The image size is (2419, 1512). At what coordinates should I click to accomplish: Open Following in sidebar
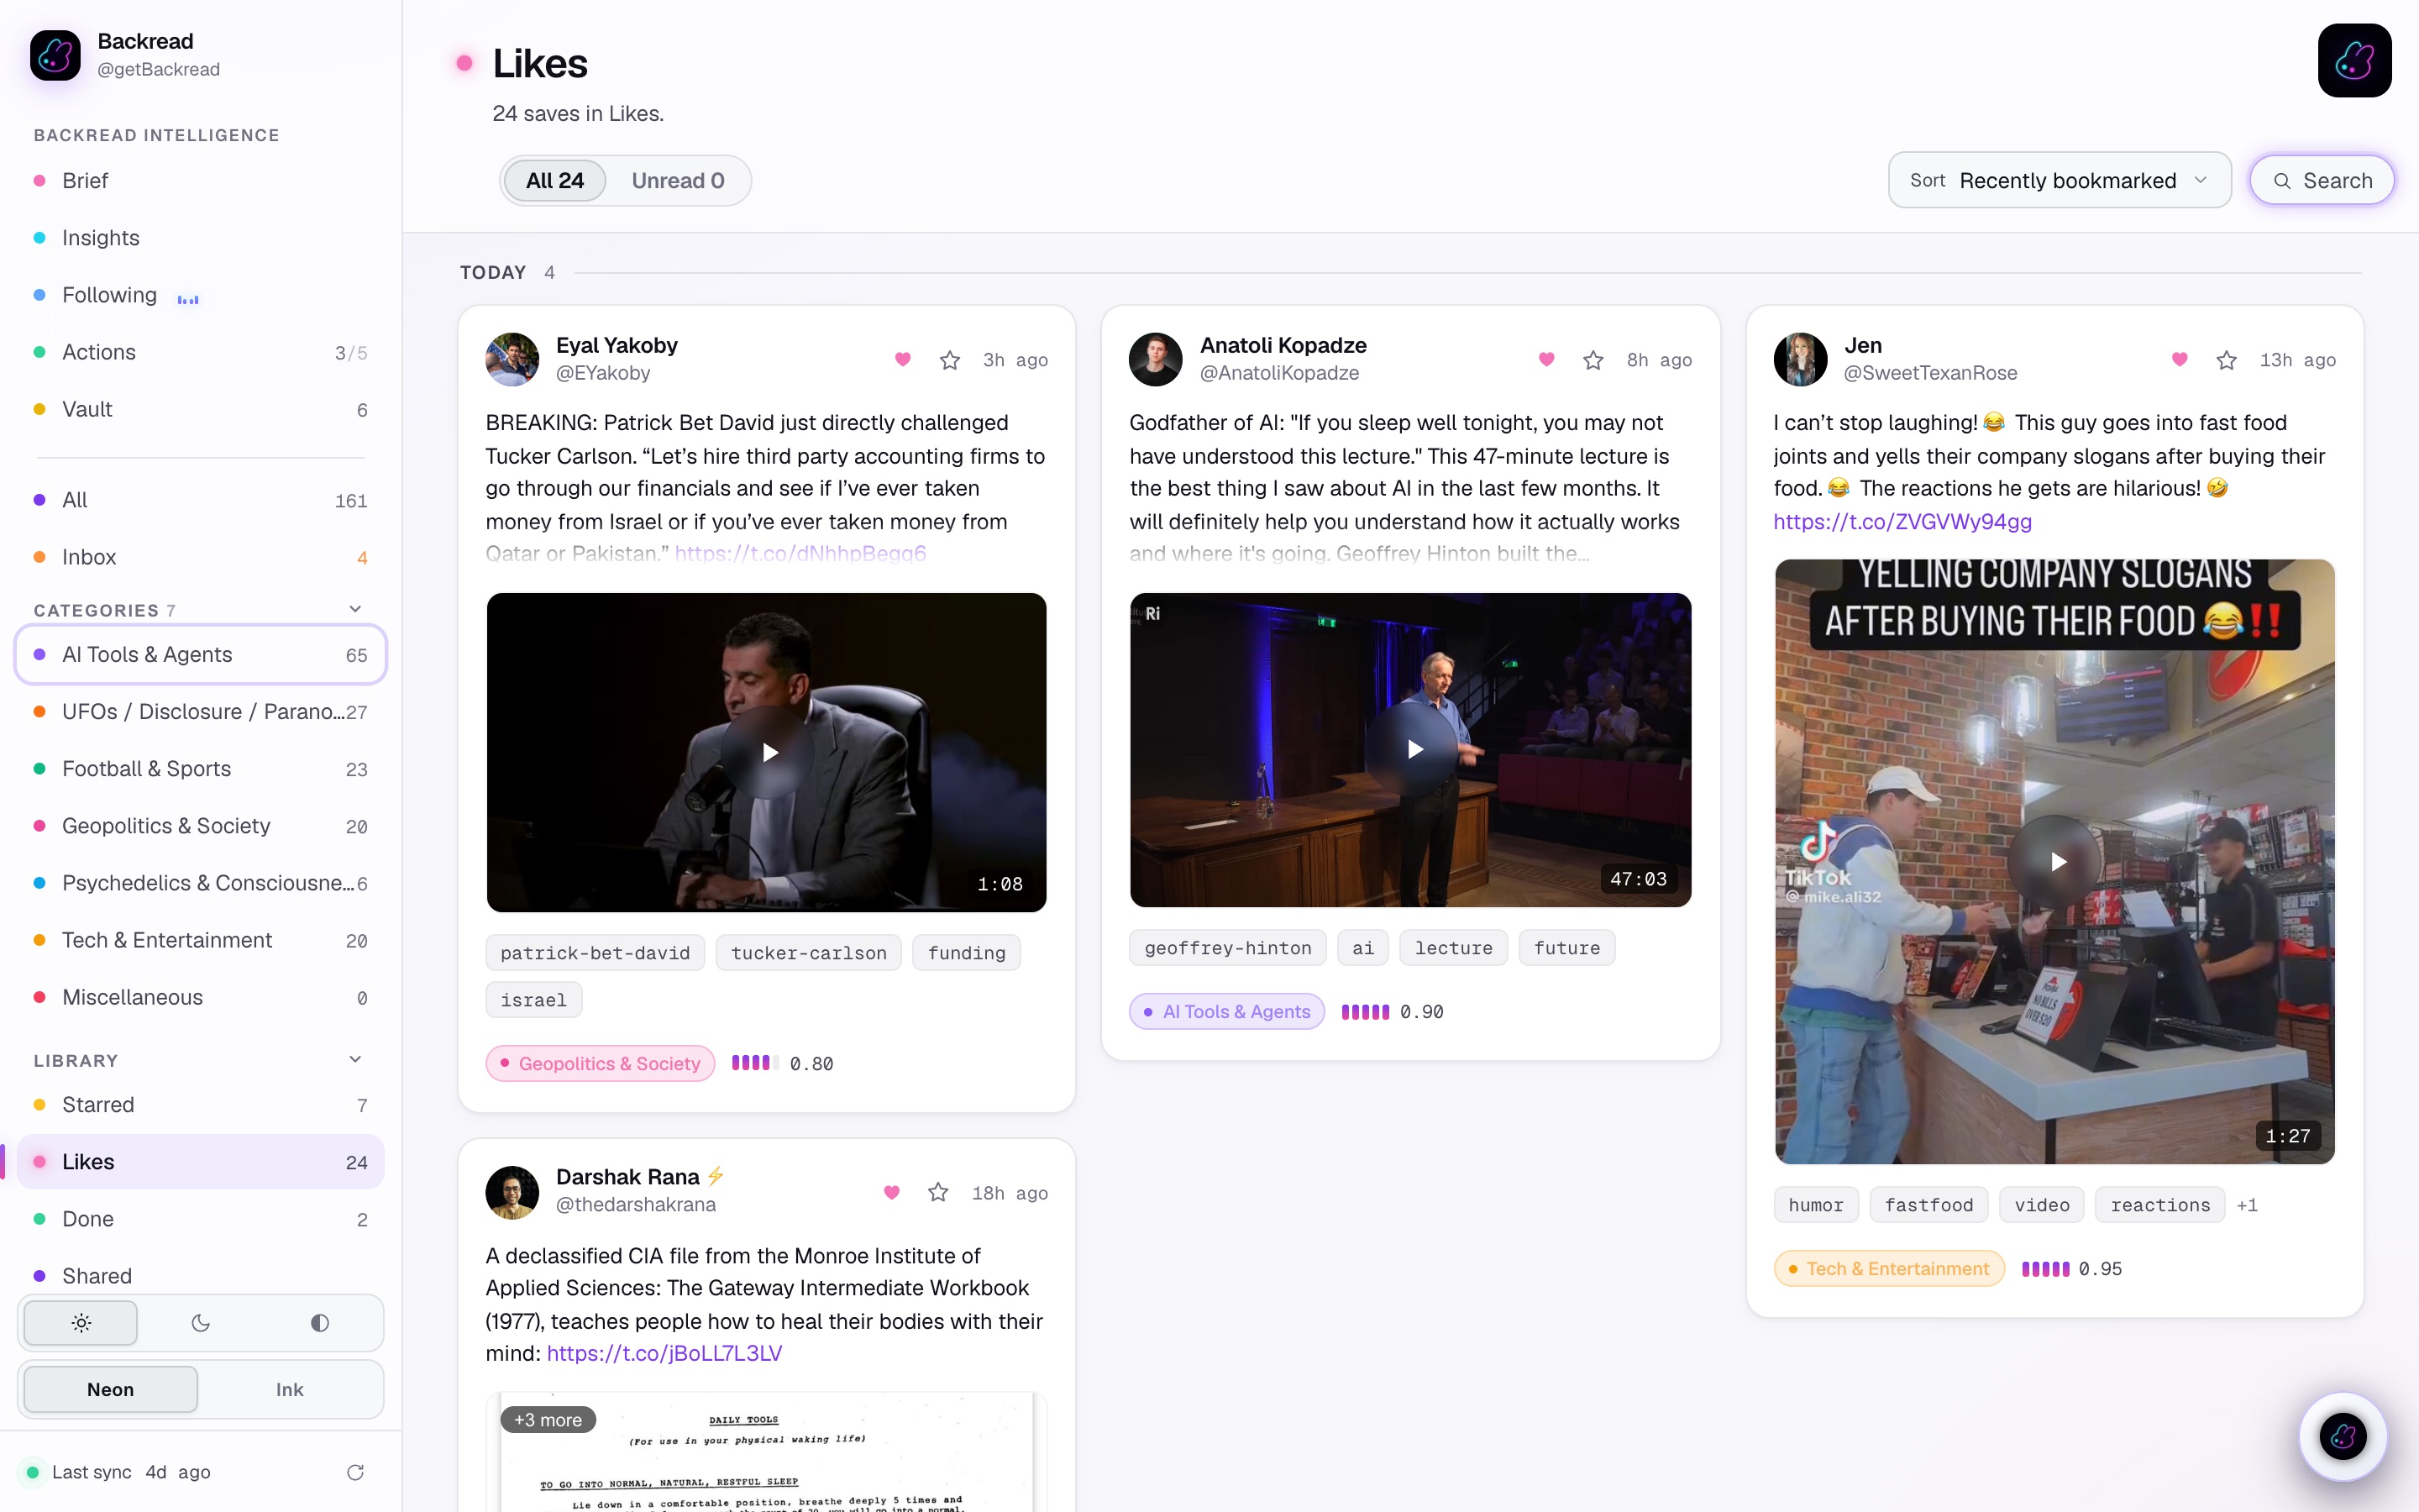[200, 295]
